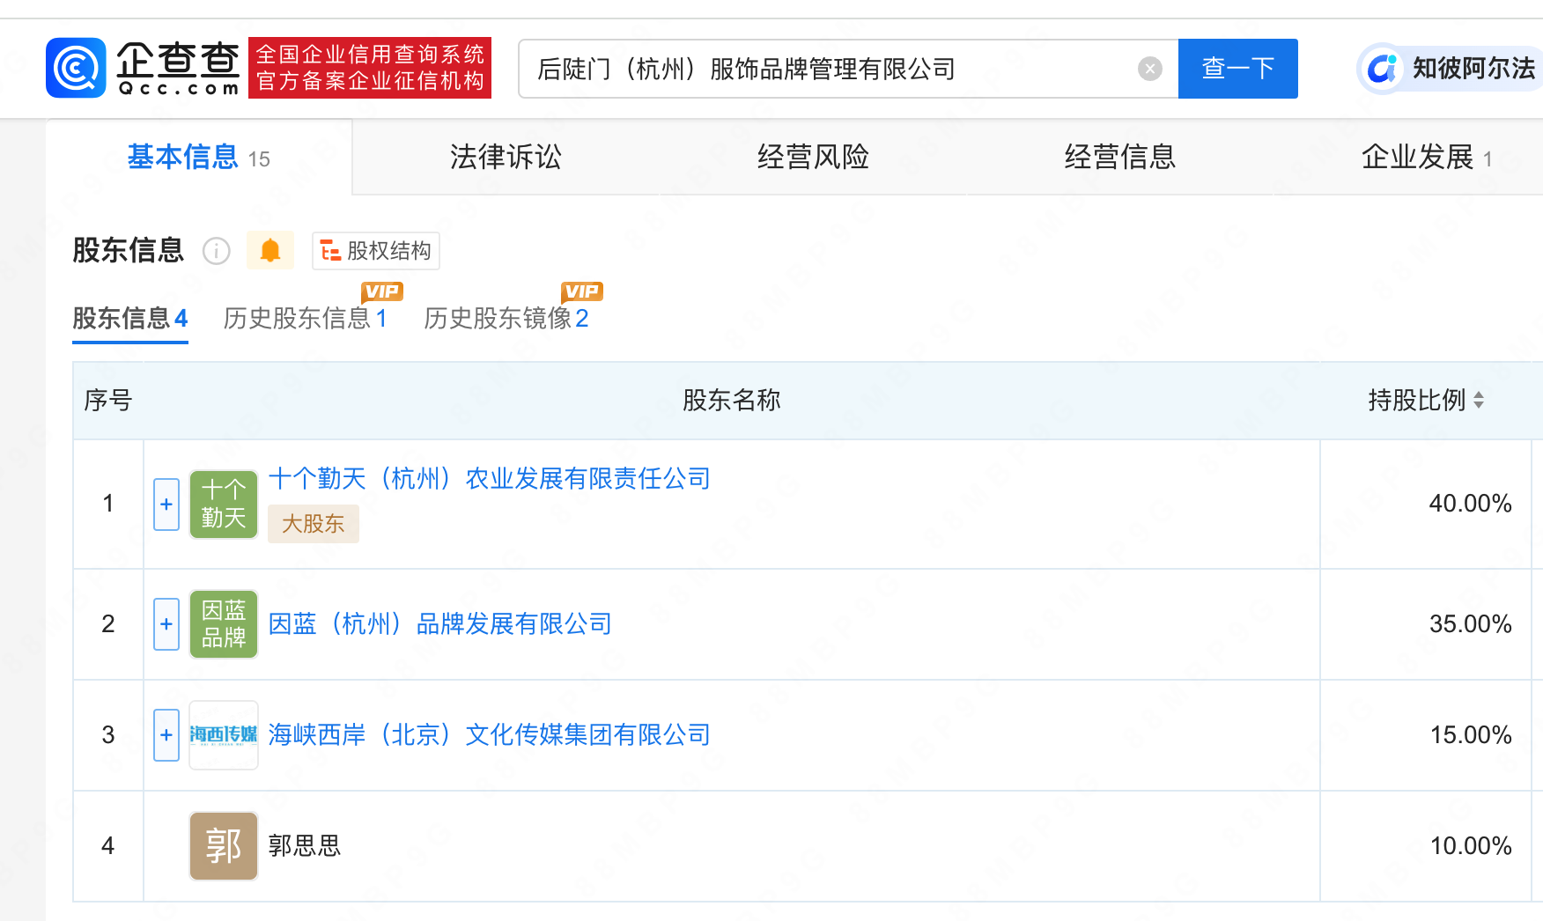Click the 大股东 tag label

(313, 524)
